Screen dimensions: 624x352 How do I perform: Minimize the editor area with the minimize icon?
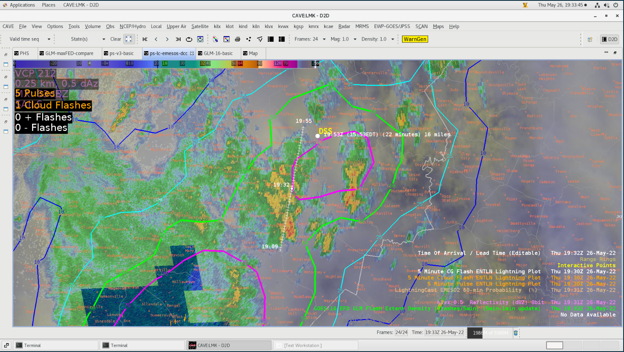pos(606,52)
